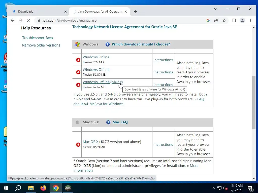Screen dimensions: 258x193
Task: View site information via the lock icon
Action: [x=39, y=20]
